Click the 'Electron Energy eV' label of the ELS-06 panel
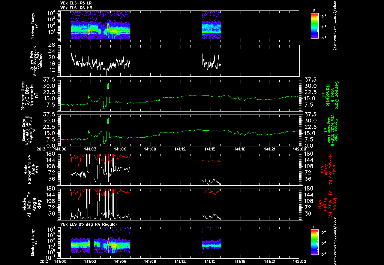 (x=34, y=26)
